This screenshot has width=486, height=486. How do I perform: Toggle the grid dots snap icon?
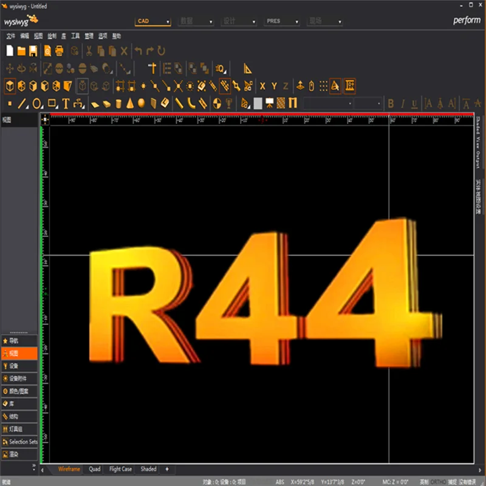[x=323, y=86]
